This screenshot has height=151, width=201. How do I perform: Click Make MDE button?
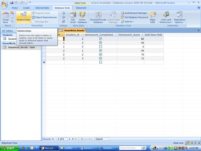[x=153, y=17]
